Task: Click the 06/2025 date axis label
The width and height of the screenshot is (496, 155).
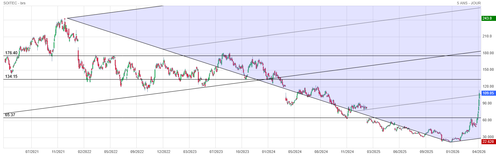Action: (399, 152)
